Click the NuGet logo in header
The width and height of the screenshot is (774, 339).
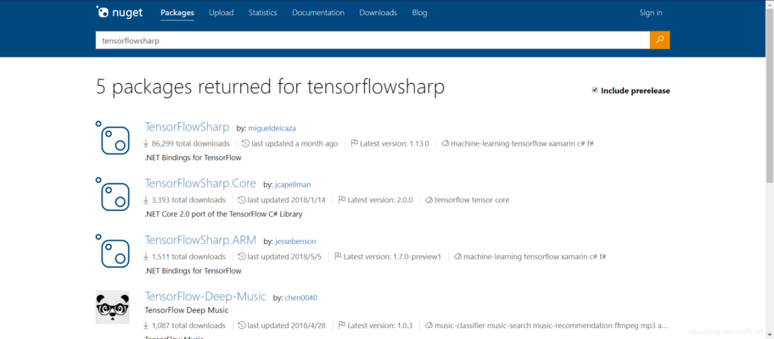point(118,13)
